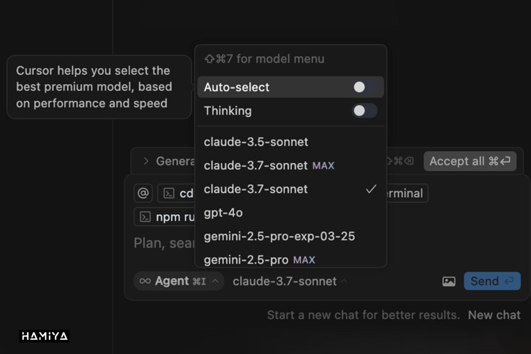Click the MAX badge on claude-3.7-sonnet
Screen dimensions: 531x354
323,166
